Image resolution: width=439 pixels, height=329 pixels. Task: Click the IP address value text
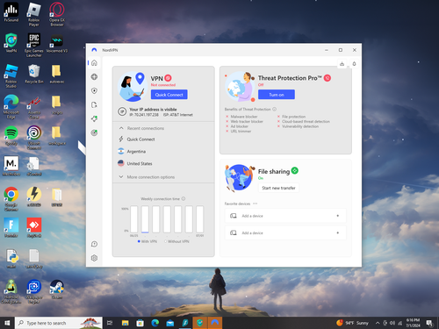pyautogui.click(x=144, y=115)
